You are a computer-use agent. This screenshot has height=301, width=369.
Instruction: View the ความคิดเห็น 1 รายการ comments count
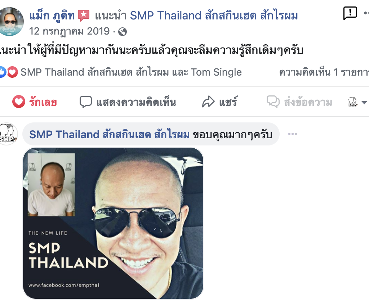tap(324, 72)
